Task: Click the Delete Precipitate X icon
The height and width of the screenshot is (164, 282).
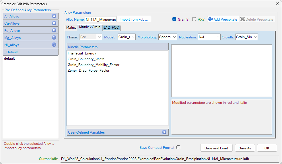Action: pyautogui.click(x=243, y=19)
